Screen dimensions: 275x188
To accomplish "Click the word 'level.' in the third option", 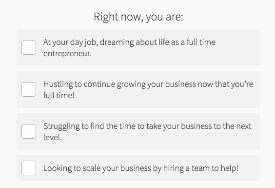I will 53,137.
